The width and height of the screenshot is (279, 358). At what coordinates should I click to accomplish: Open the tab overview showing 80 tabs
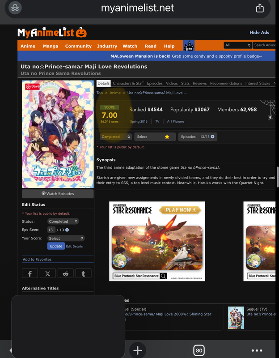click(x=199, y=350)
